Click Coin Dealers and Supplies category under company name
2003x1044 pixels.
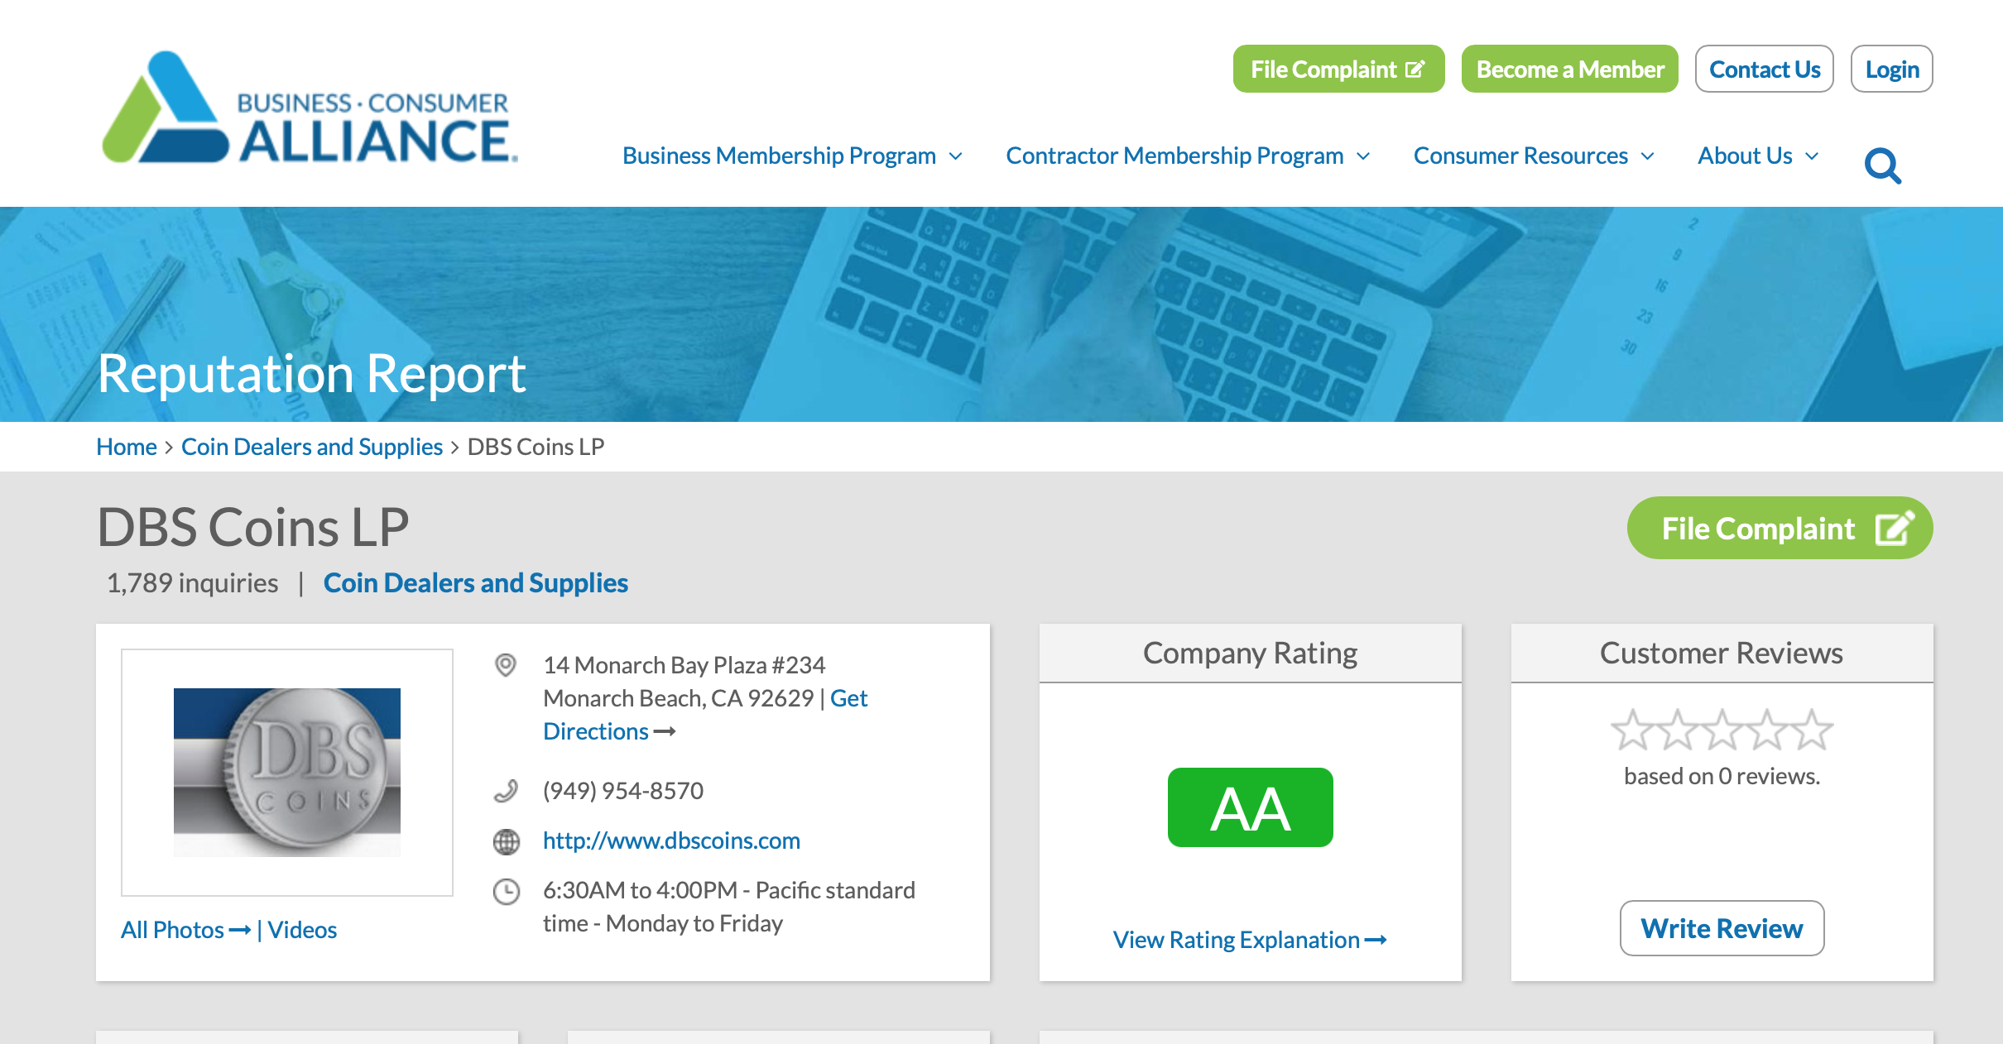tap(476, 583)
